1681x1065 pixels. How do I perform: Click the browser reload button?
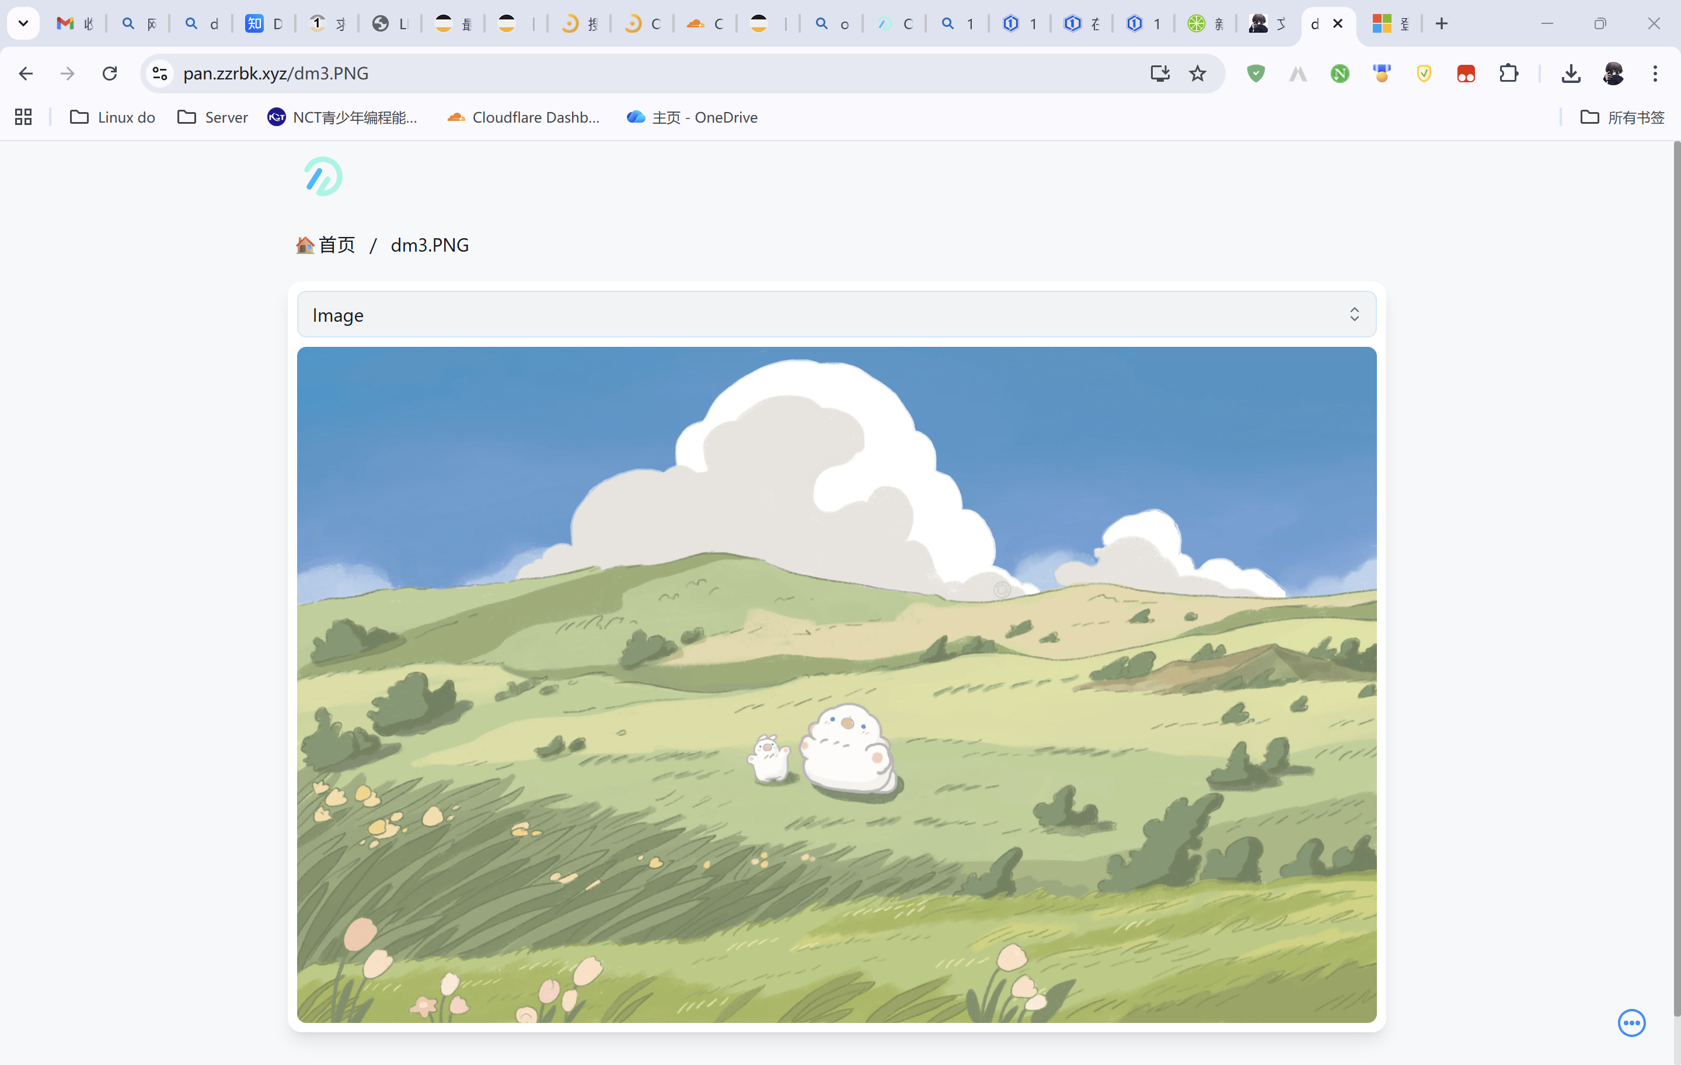pos(110,74)
